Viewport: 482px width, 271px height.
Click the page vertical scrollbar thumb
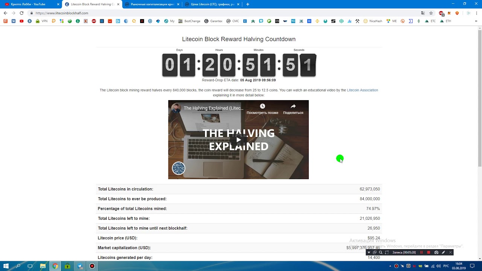pyautogui.click(x=480, y=98)
